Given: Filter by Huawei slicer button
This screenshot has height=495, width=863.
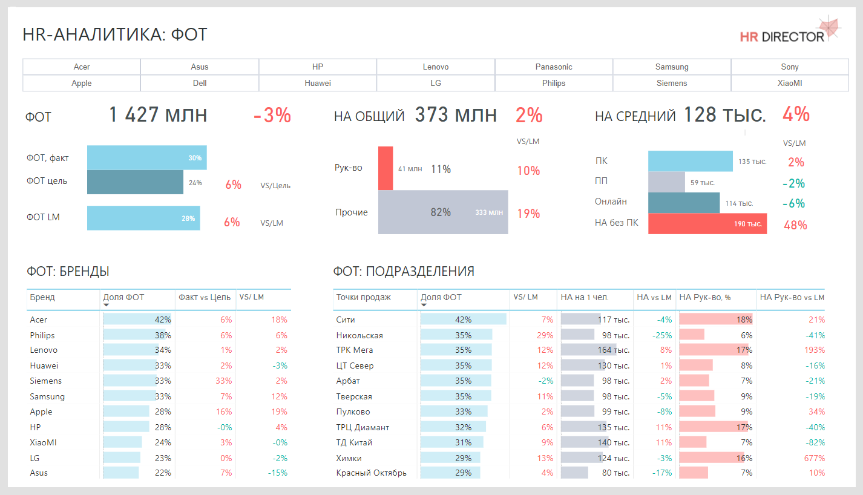Looking at the screenshot, I should click(318, 83).
